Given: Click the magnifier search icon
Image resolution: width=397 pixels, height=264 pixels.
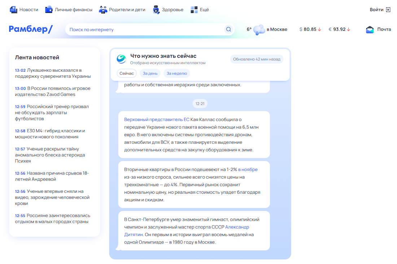Looking at the screenshot, I should click(x=228, y=30).
